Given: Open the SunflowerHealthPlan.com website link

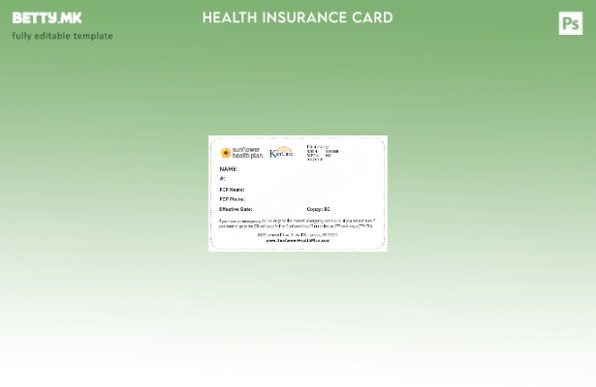Looking at the screenshot, I should click(x=297, y=240).
